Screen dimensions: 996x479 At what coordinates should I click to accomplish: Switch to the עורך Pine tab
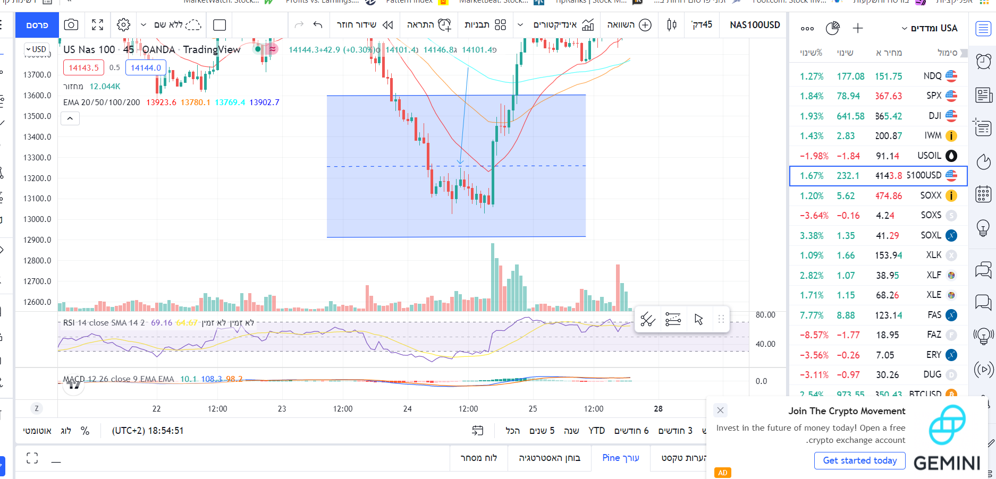click(x=621, y=458)
